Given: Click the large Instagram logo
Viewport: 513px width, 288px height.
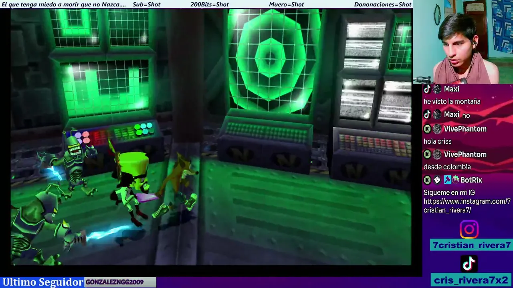Looking at the screenshot, I should [x=469, y=230].
